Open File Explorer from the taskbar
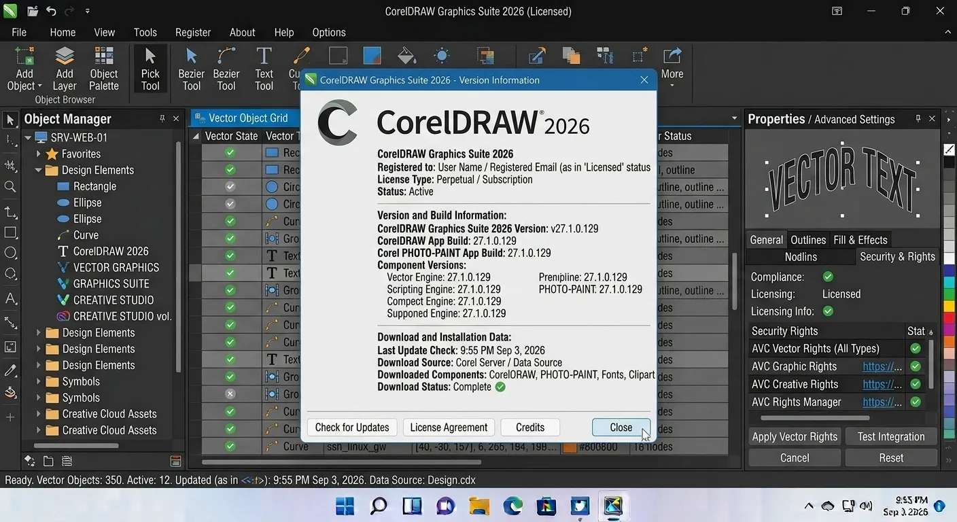Screen dimensions: 957x522 point(479,506)
